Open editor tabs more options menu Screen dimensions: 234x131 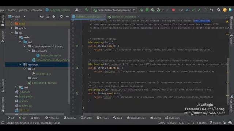pyautogui.click(x=226, y=16)
